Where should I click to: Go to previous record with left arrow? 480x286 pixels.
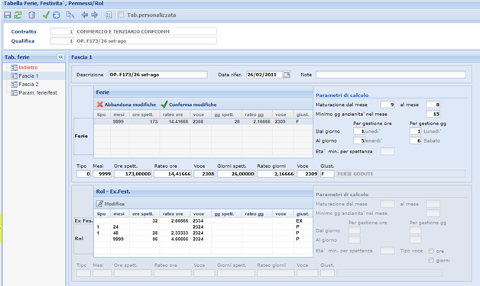pyautogui.click(x=85, y=14)
